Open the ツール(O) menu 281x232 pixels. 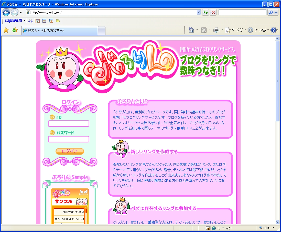tap(258, 30)
